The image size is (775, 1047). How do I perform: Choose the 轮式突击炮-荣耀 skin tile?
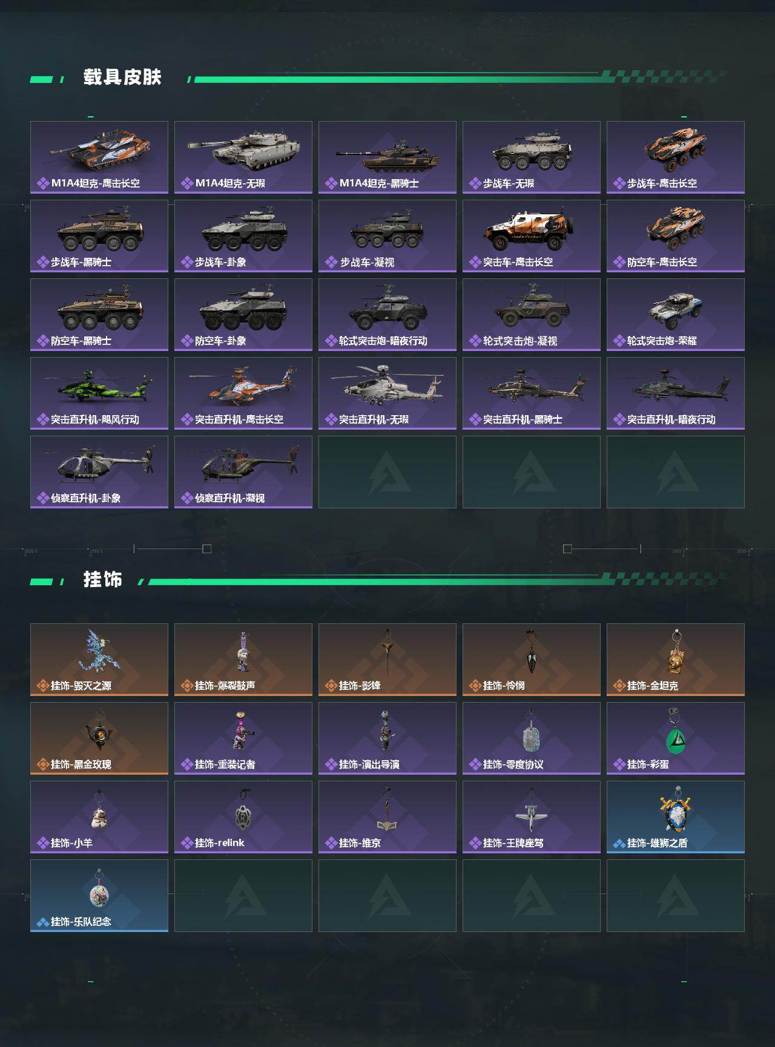click(676, 315)
